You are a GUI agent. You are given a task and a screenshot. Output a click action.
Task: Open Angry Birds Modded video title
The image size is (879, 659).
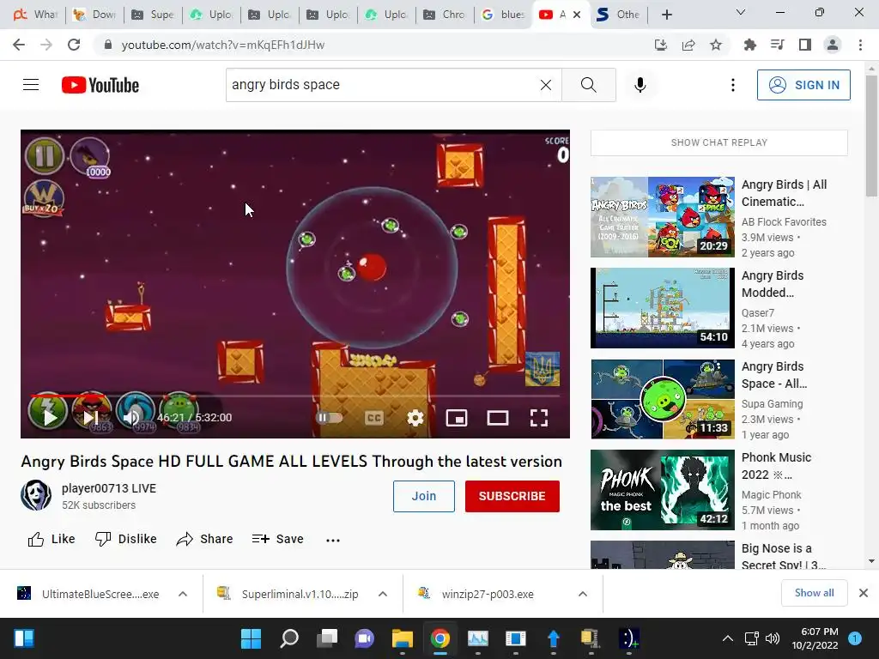pyautogui.click(x=773, y=284)
